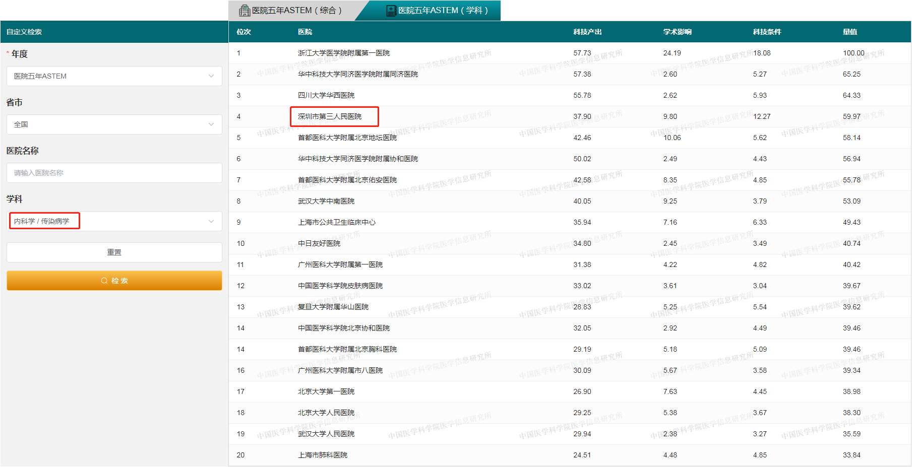The height and width of the screenshot is (467, 912).
Task: Expand the 省市 dropdown set to 全国
Action: [x=114, y=124]
